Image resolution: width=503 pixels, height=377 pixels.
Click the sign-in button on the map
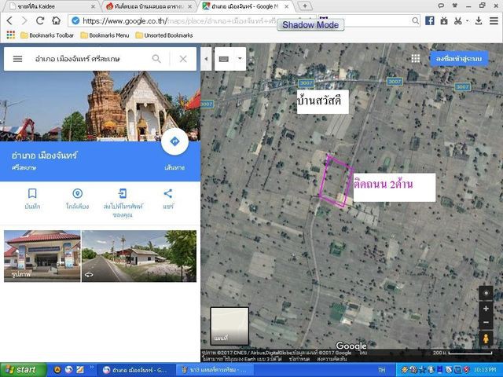[x=459, y=59]
